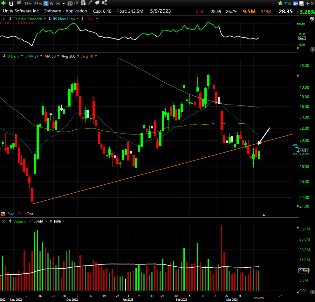Click the blue flag icon
The width and height of the screenshot is (315, 302).
(285, 3)
